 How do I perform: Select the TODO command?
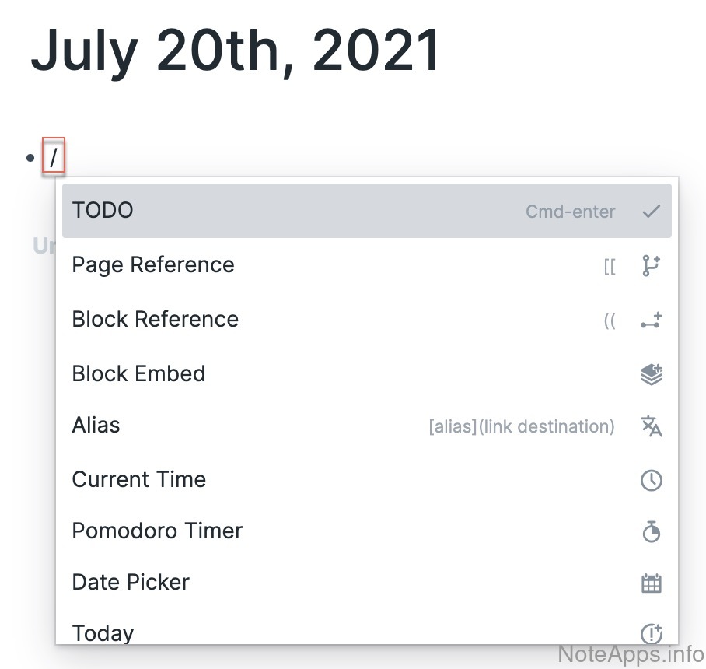[103, 211]
